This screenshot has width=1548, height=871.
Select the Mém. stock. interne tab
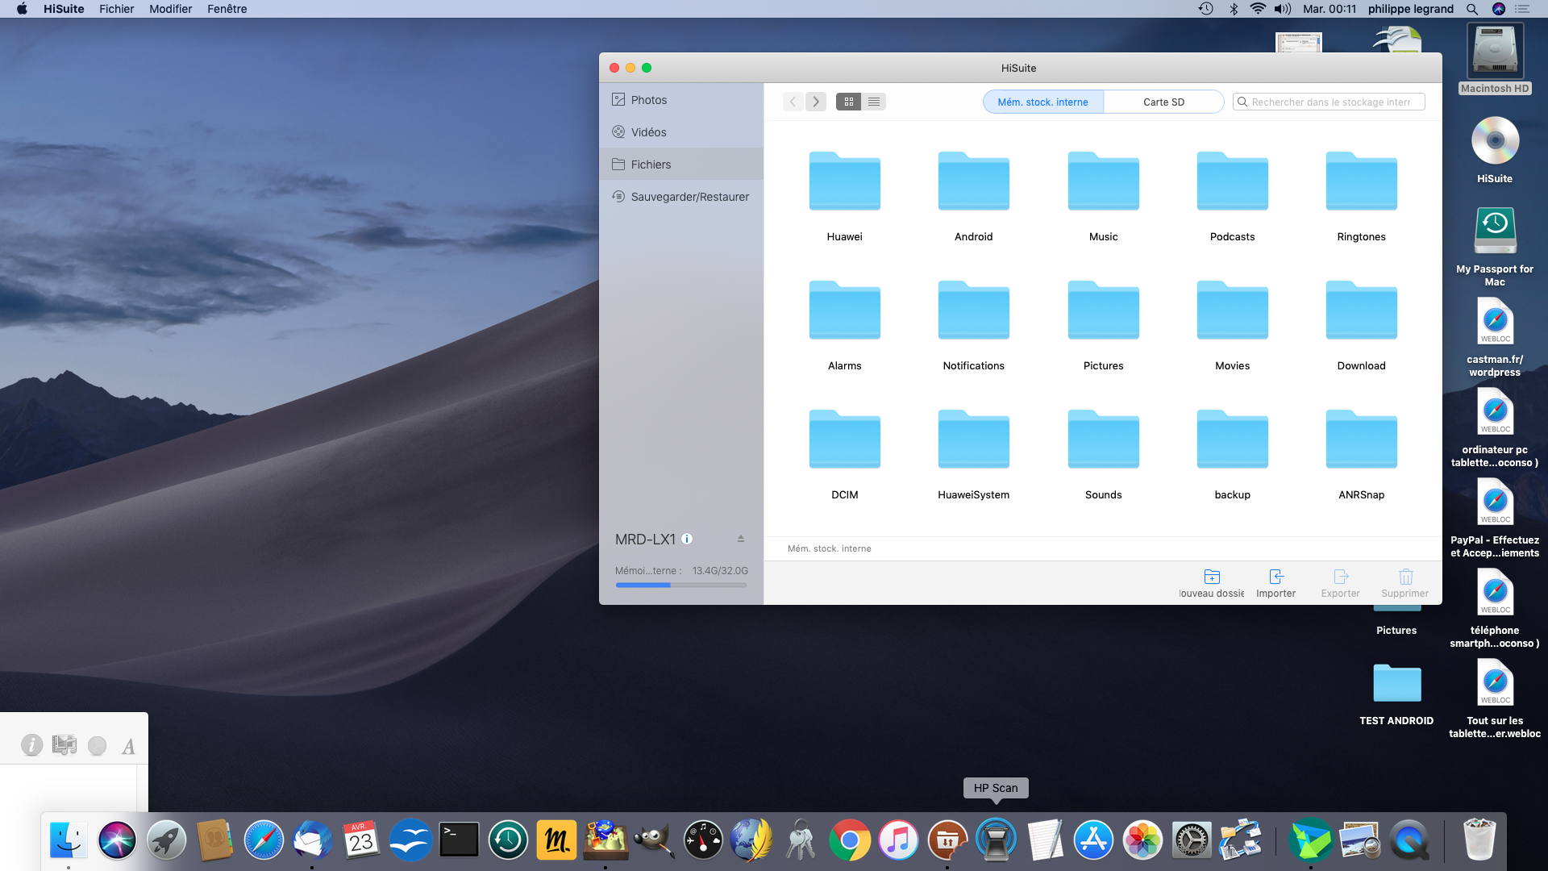point(1042,102)
